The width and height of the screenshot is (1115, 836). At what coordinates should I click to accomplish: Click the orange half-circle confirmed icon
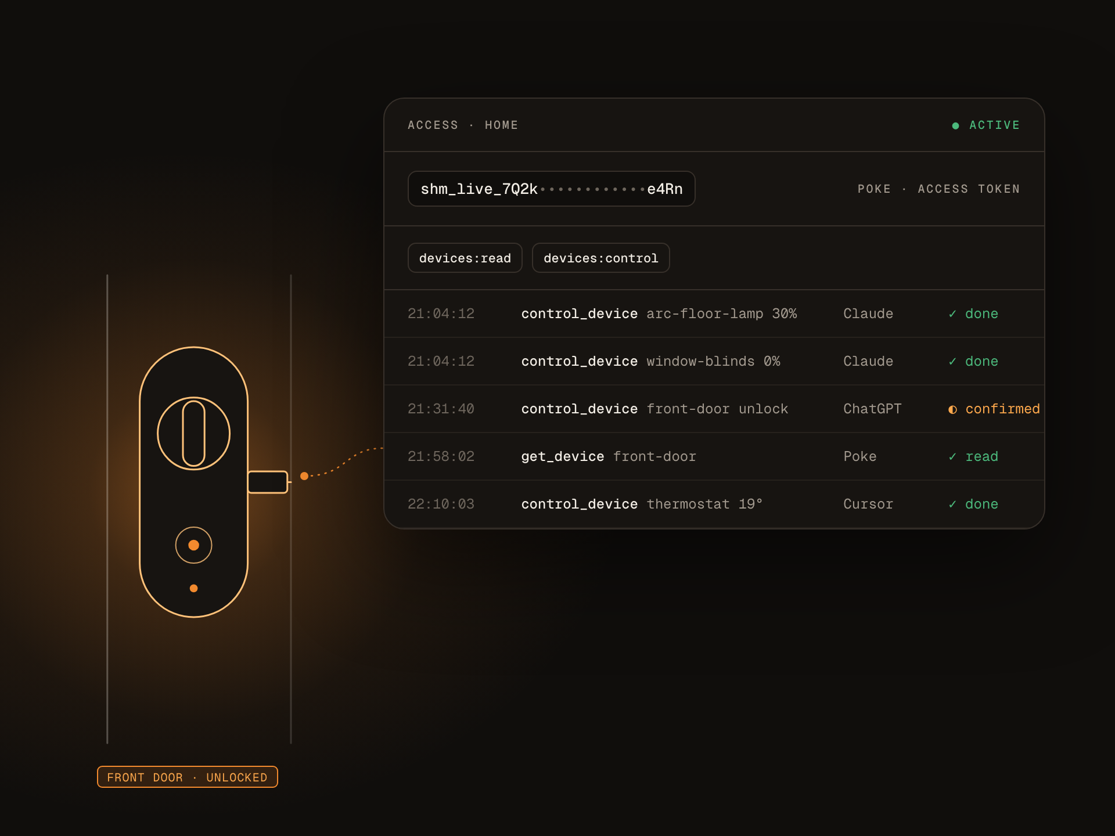[x=952, y=409]
